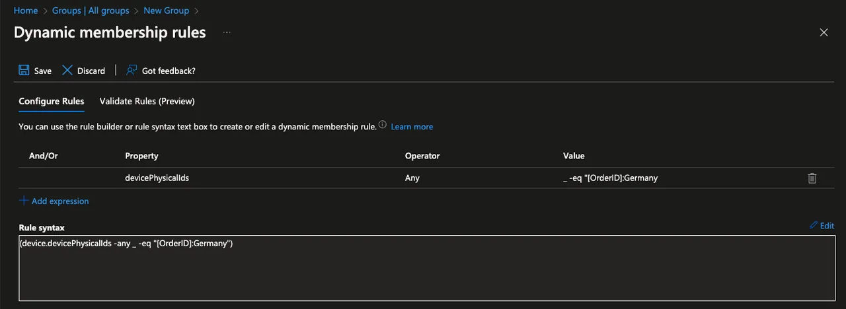Viewport: 846px width, 309px height.
Task: Click the plus icon beside Add expression
Action: click(x=24, y=201)
